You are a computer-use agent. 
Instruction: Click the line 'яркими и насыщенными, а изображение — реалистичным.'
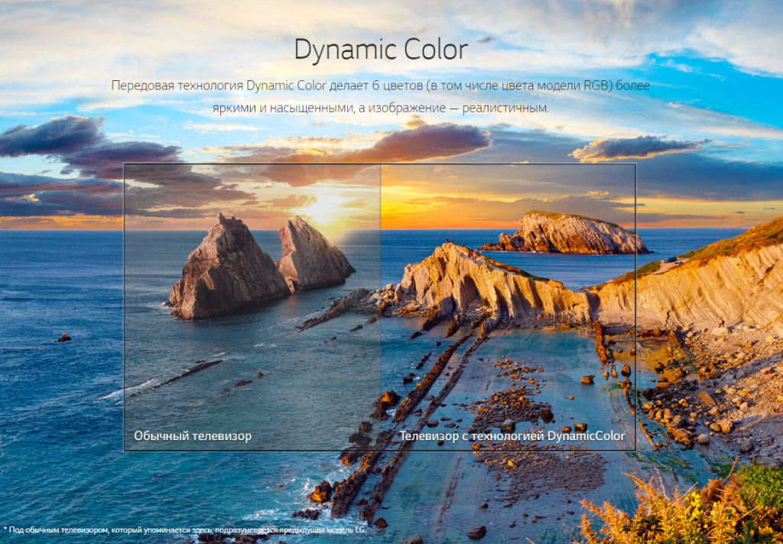[381, 108]
